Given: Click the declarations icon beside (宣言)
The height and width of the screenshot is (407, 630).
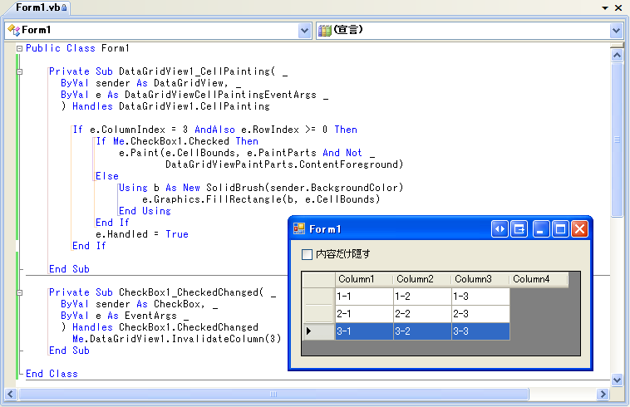Looking at the screenshot, I should pos(324,31).
